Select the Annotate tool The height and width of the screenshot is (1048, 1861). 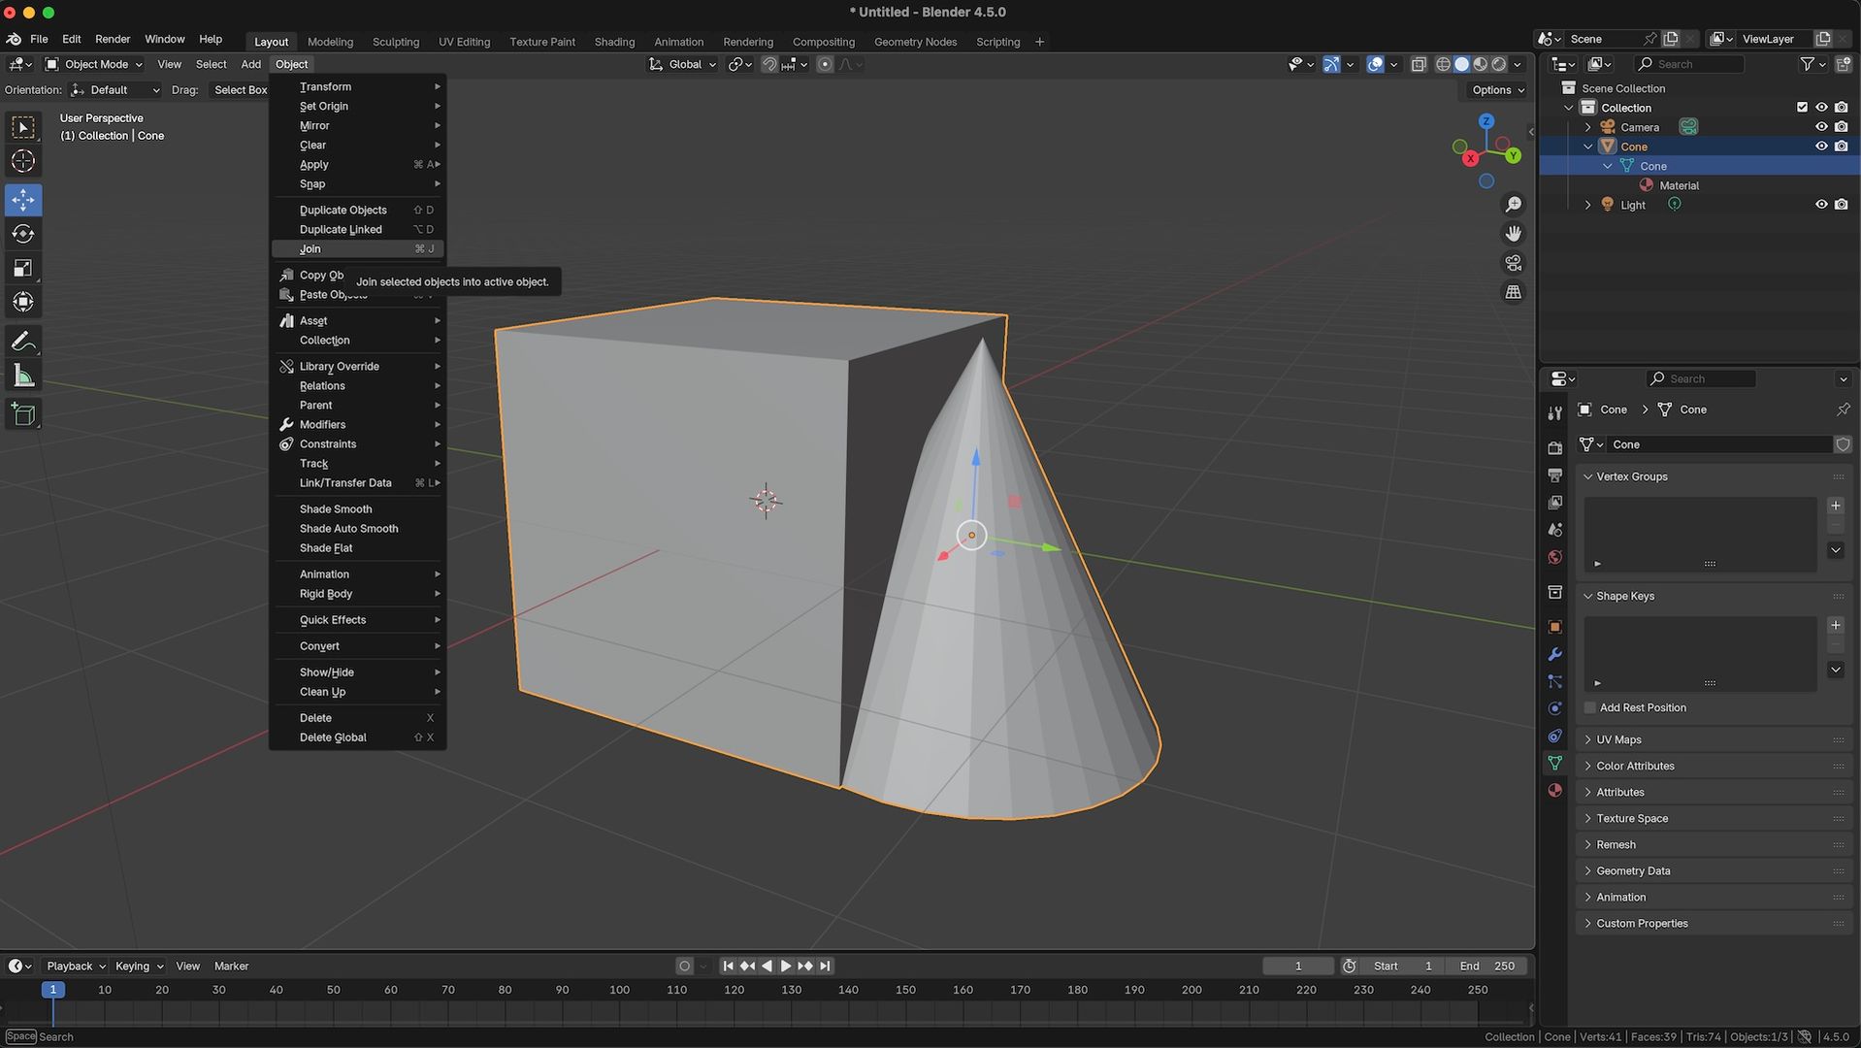(22, 340)
